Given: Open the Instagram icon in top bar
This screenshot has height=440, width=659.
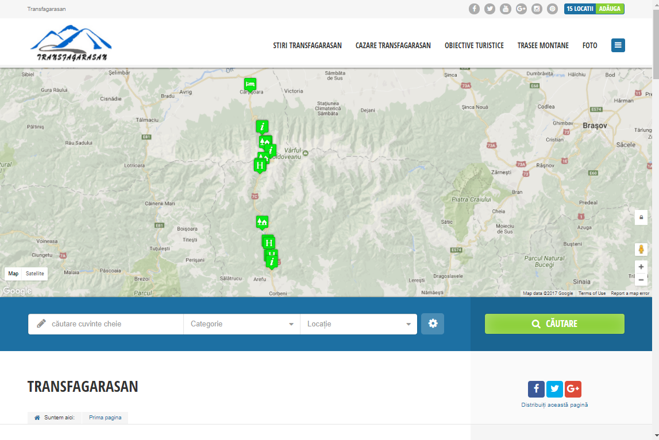Looking at the screenshot, I should click(x=537, y=9).
